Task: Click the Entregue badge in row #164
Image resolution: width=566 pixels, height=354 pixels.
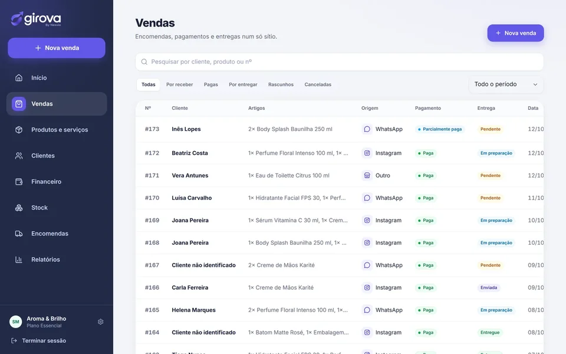Action: pyautogui.click(x=490, y=332)
